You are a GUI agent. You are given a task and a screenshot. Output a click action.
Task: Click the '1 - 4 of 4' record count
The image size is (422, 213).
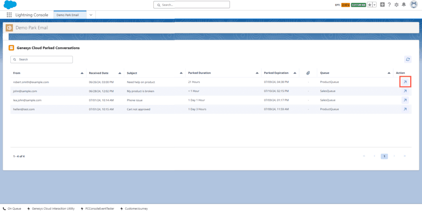point(19,156)
